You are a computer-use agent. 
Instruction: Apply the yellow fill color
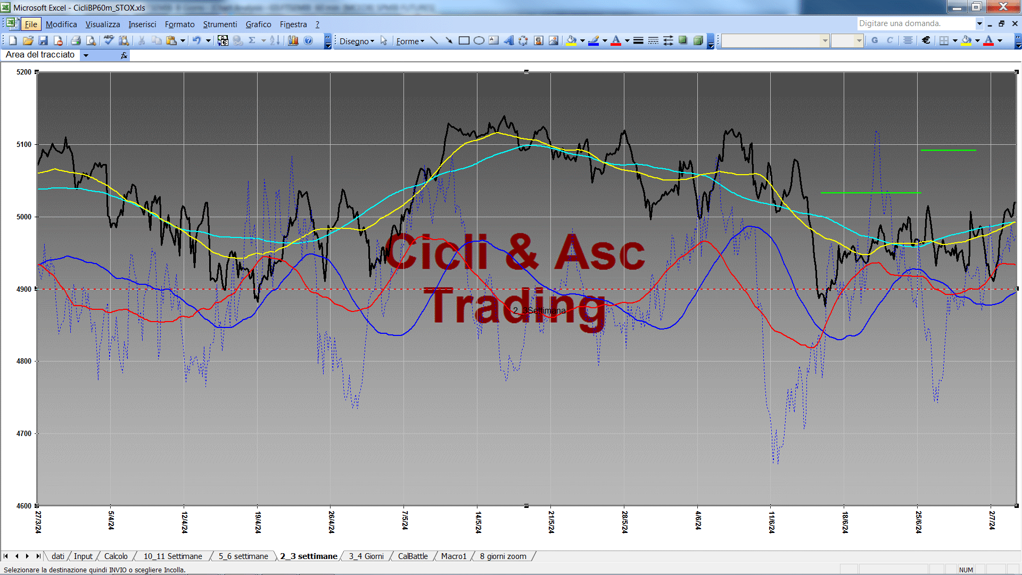coord(571,41)
